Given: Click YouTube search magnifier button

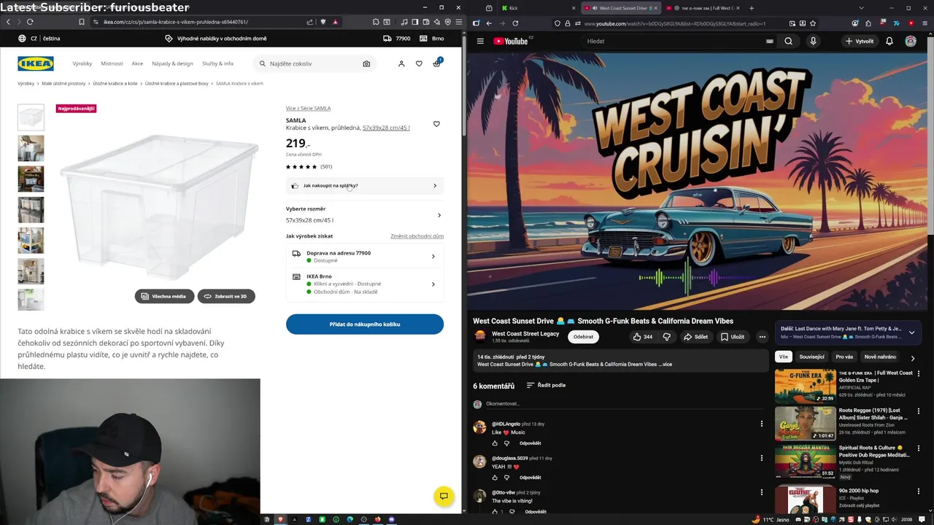Looking at the screenshot, I should tap(788, 41).
